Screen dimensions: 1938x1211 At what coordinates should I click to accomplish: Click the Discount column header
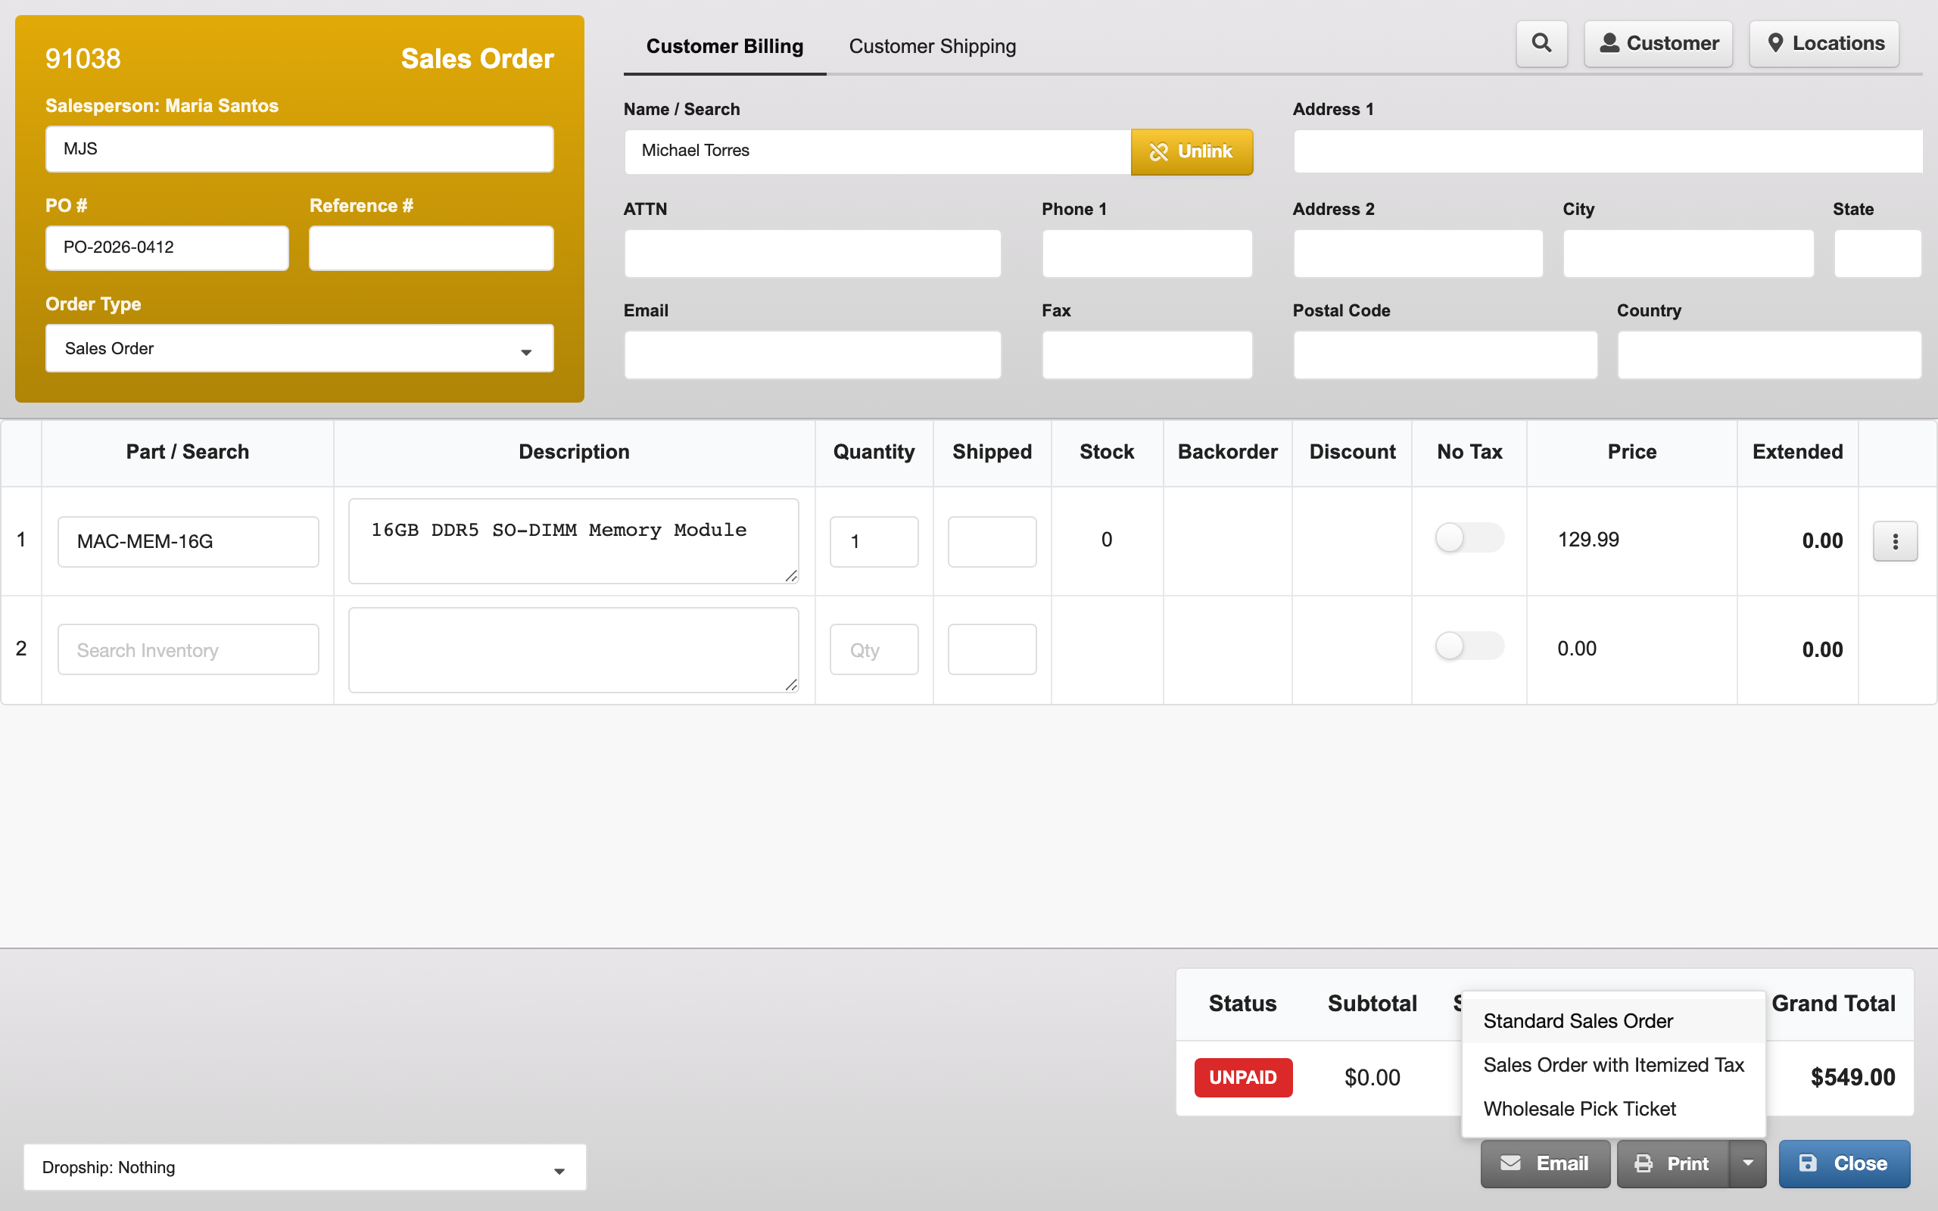click(1352, 452)
